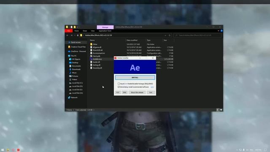270x152 pixels.
Task: Click the Refresh button in address bar
Action: tap(170, 35)
